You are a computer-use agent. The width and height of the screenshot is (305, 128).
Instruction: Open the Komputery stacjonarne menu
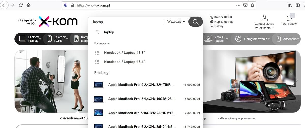[85, 39]
